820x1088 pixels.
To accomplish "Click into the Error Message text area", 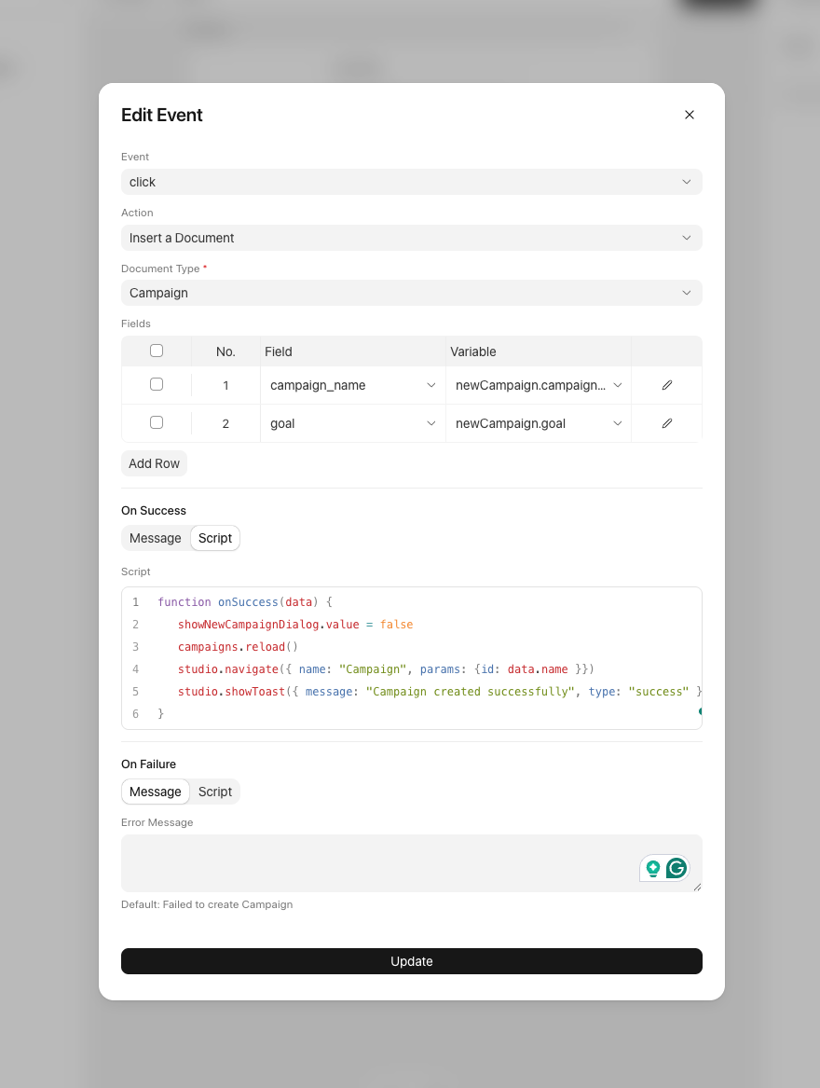I will [x=373, y=862].
